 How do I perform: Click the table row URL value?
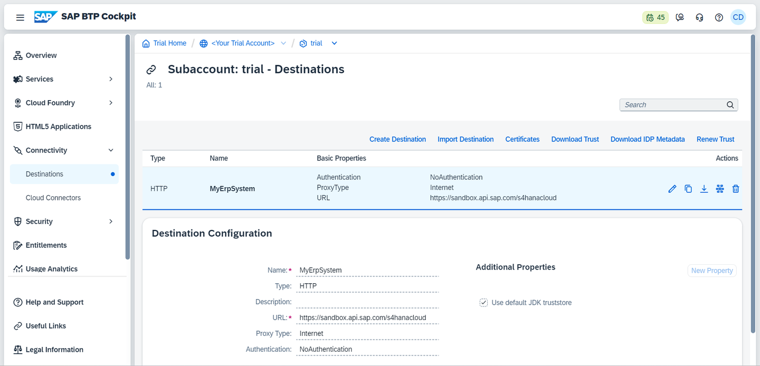[x=493, y=198]
